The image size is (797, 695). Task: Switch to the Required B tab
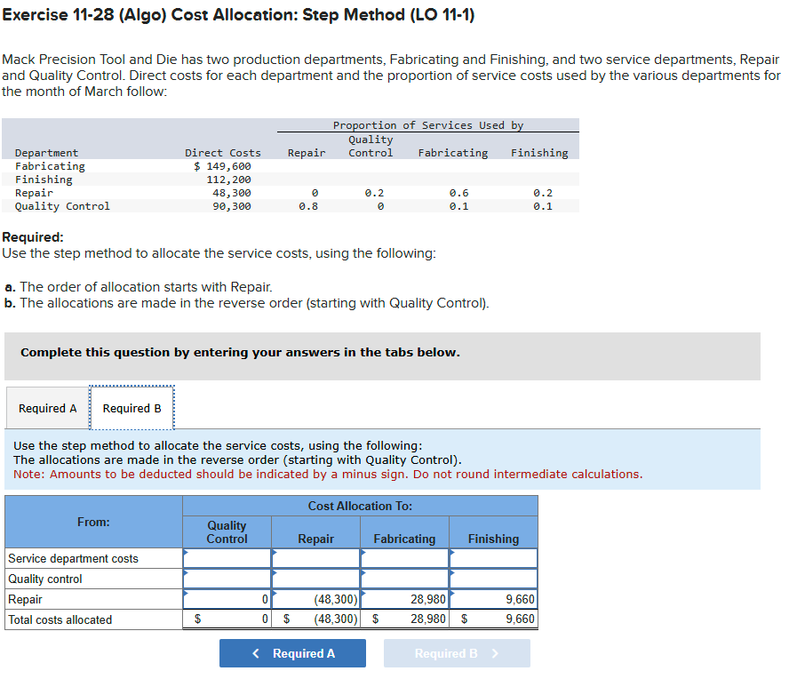(132, 408)
